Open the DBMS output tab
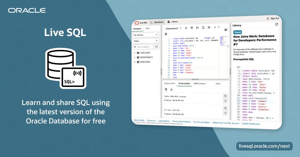 pos(199,84)
